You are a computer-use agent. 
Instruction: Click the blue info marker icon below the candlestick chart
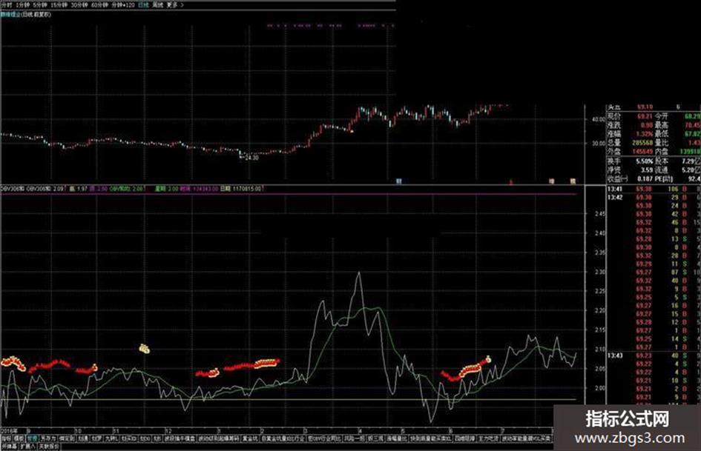tap(399, 181)
